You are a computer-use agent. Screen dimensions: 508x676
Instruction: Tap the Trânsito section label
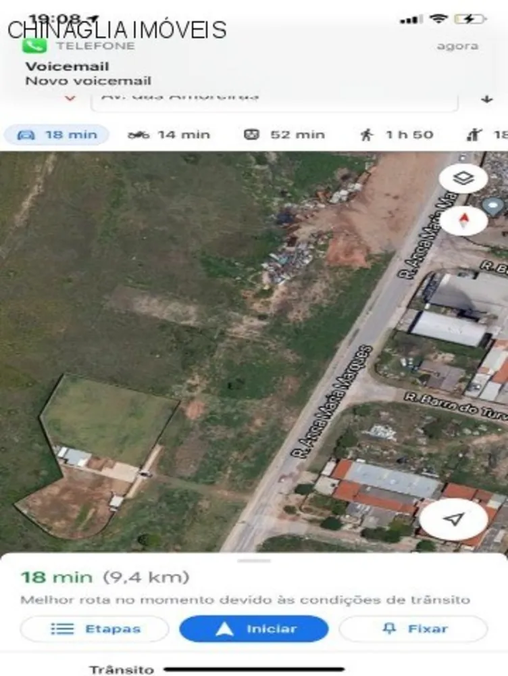(x=122, y=669)
